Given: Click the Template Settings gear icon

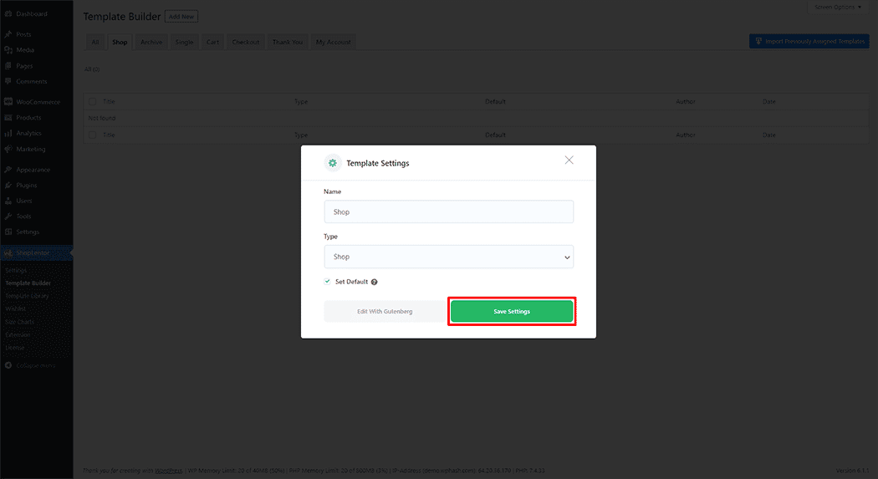Looking at the screenshot, I should click(x=332, y=163).
